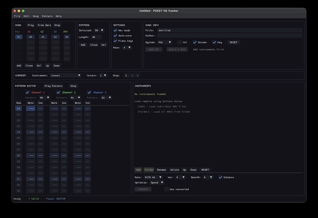The height and width of the screenshot is (218, 318).
Task: Open the File menu
Action: [17, 16]
